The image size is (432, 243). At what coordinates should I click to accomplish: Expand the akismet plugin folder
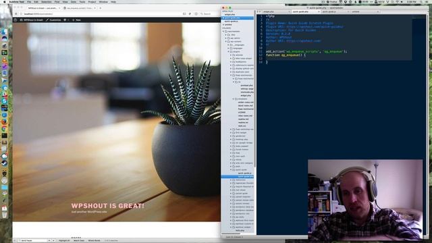point(231,55)
